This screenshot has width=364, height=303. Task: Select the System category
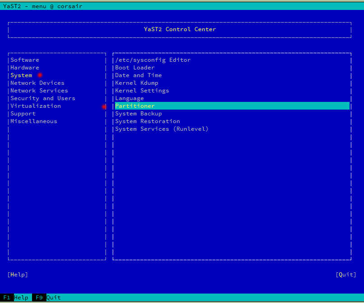point(21,75)
